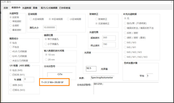Choose 小区域视图 area view option
Screen dimensions: 174x103
(x=68, y=19)
